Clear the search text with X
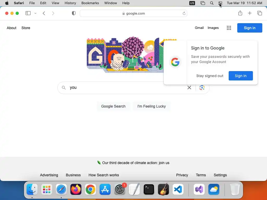 coord(189,87)
